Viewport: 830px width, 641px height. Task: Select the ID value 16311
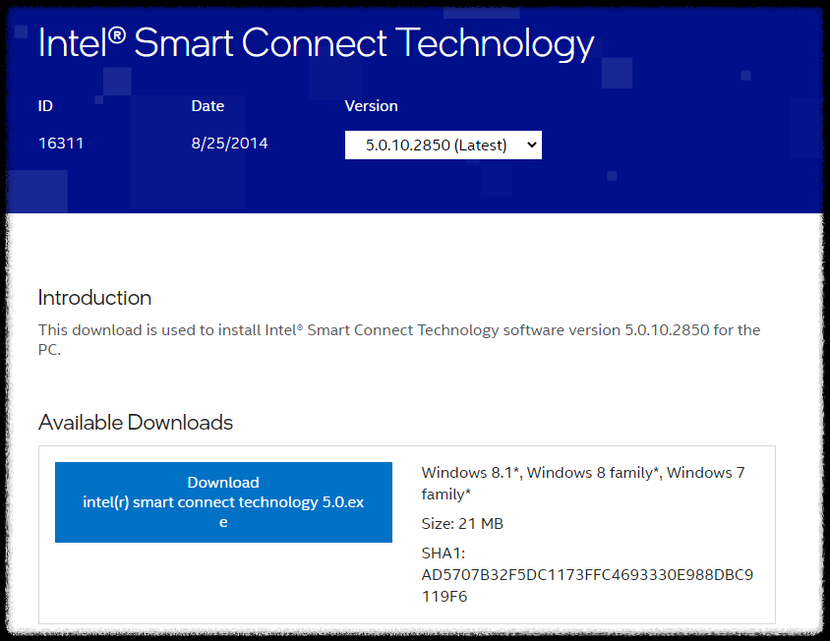61,143
